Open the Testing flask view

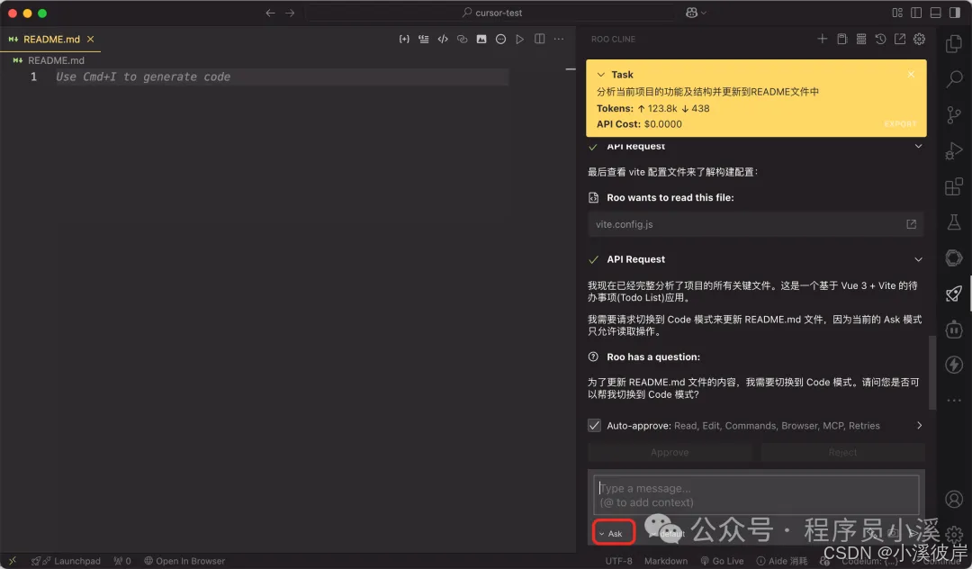coord(954,221)
